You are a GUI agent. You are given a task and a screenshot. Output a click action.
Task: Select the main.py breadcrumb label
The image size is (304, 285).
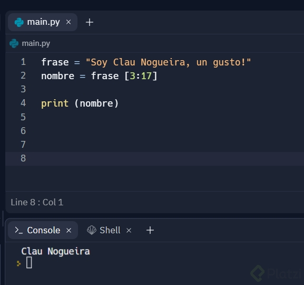click(36, 43)
